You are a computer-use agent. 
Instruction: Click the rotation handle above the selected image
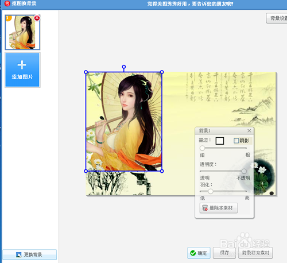(124, 67)
